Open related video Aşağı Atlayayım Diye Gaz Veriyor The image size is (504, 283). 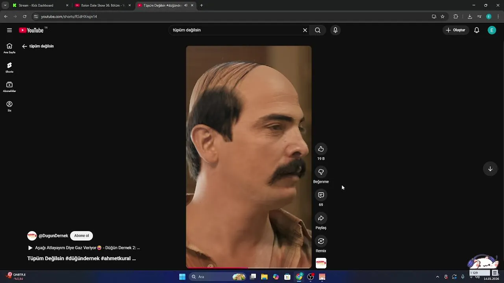pos(84,248)
